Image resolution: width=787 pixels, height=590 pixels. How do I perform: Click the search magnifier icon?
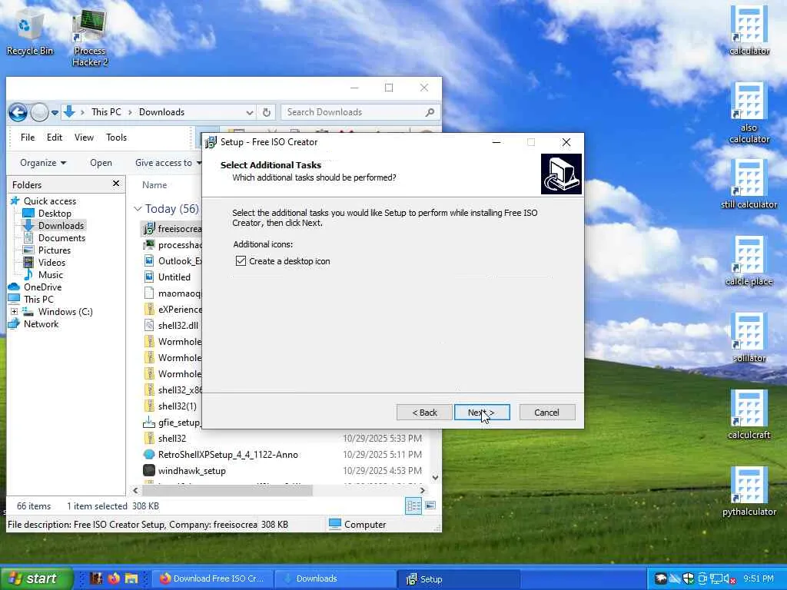click(430, 112)
